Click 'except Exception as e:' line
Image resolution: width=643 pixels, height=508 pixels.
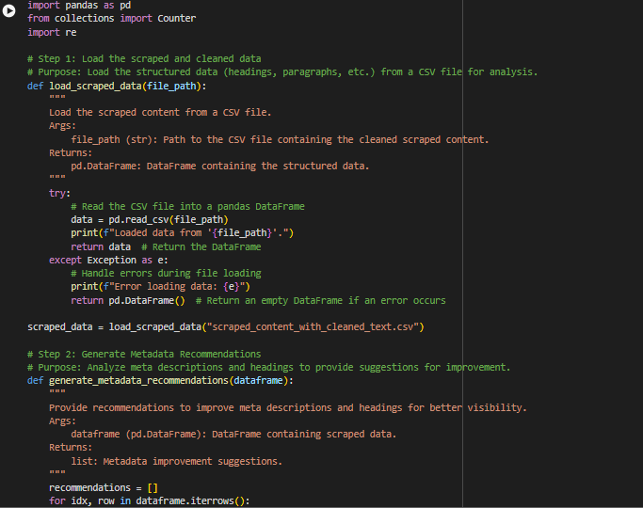click(108, 261)
